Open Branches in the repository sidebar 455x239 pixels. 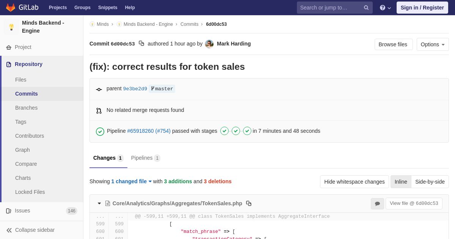coord(26,108)
